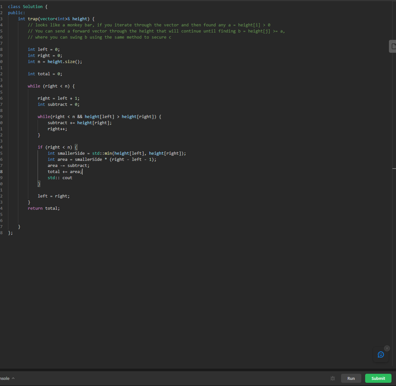396x386 pixels.
Task: Open the notes icon on right edge
Action: [x=393, y=46]
